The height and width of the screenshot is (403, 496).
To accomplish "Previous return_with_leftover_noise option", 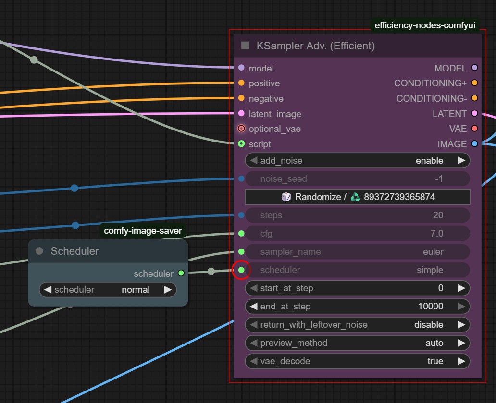I will 253,325.
